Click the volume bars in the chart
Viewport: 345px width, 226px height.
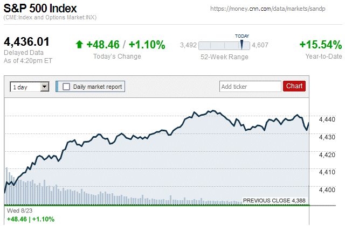click(x=32, y=191)
